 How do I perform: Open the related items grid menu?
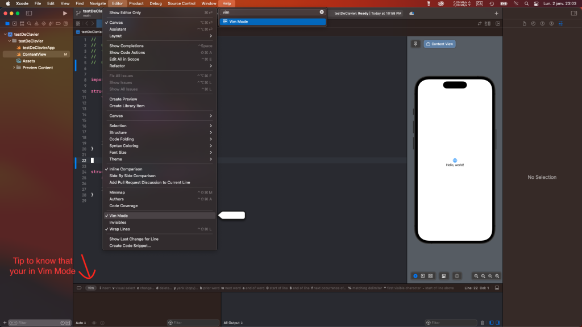(x=78, y=23)
